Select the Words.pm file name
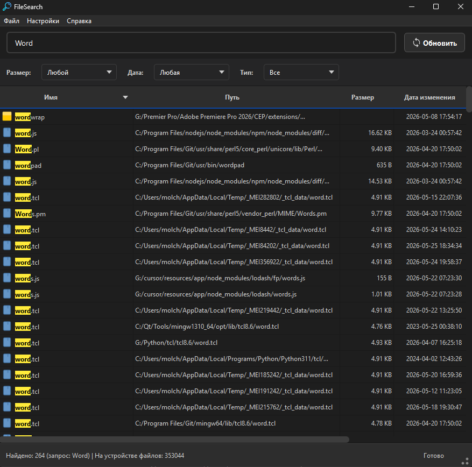The width and height of the screenshot is (472, 467). point(30,214)
